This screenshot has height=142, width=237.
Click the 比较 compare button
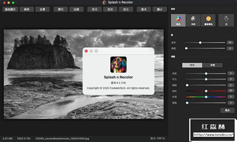(77, 9)
